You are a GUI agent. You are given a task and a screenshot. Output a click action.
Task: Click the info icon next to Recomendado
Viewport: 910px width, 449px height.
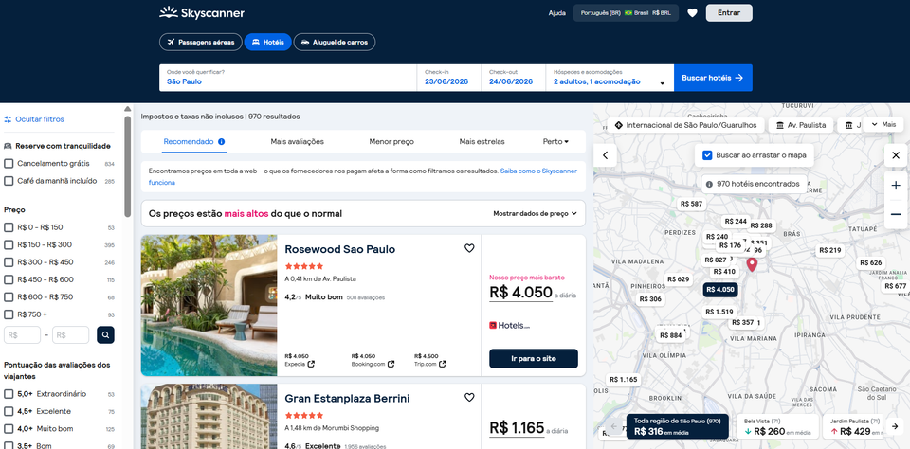pyautogui.click(x=222, y=141)
